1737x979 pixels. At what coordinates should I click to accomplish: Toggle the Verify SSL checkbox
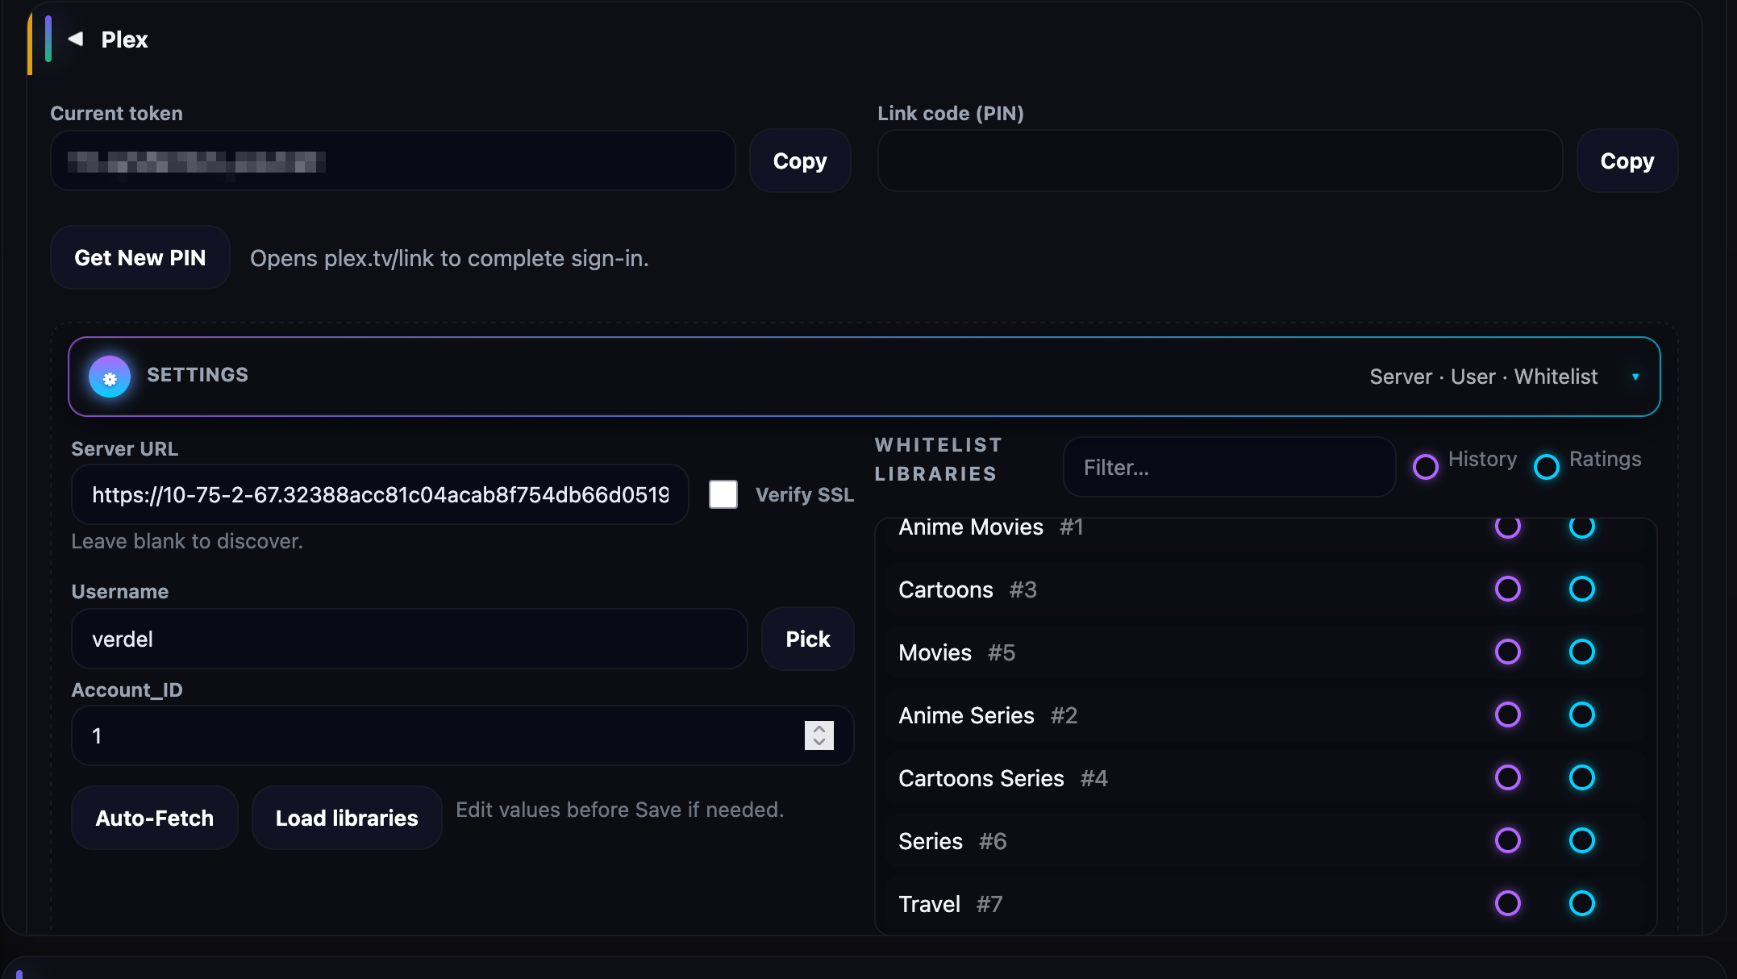tap(723, 494)
